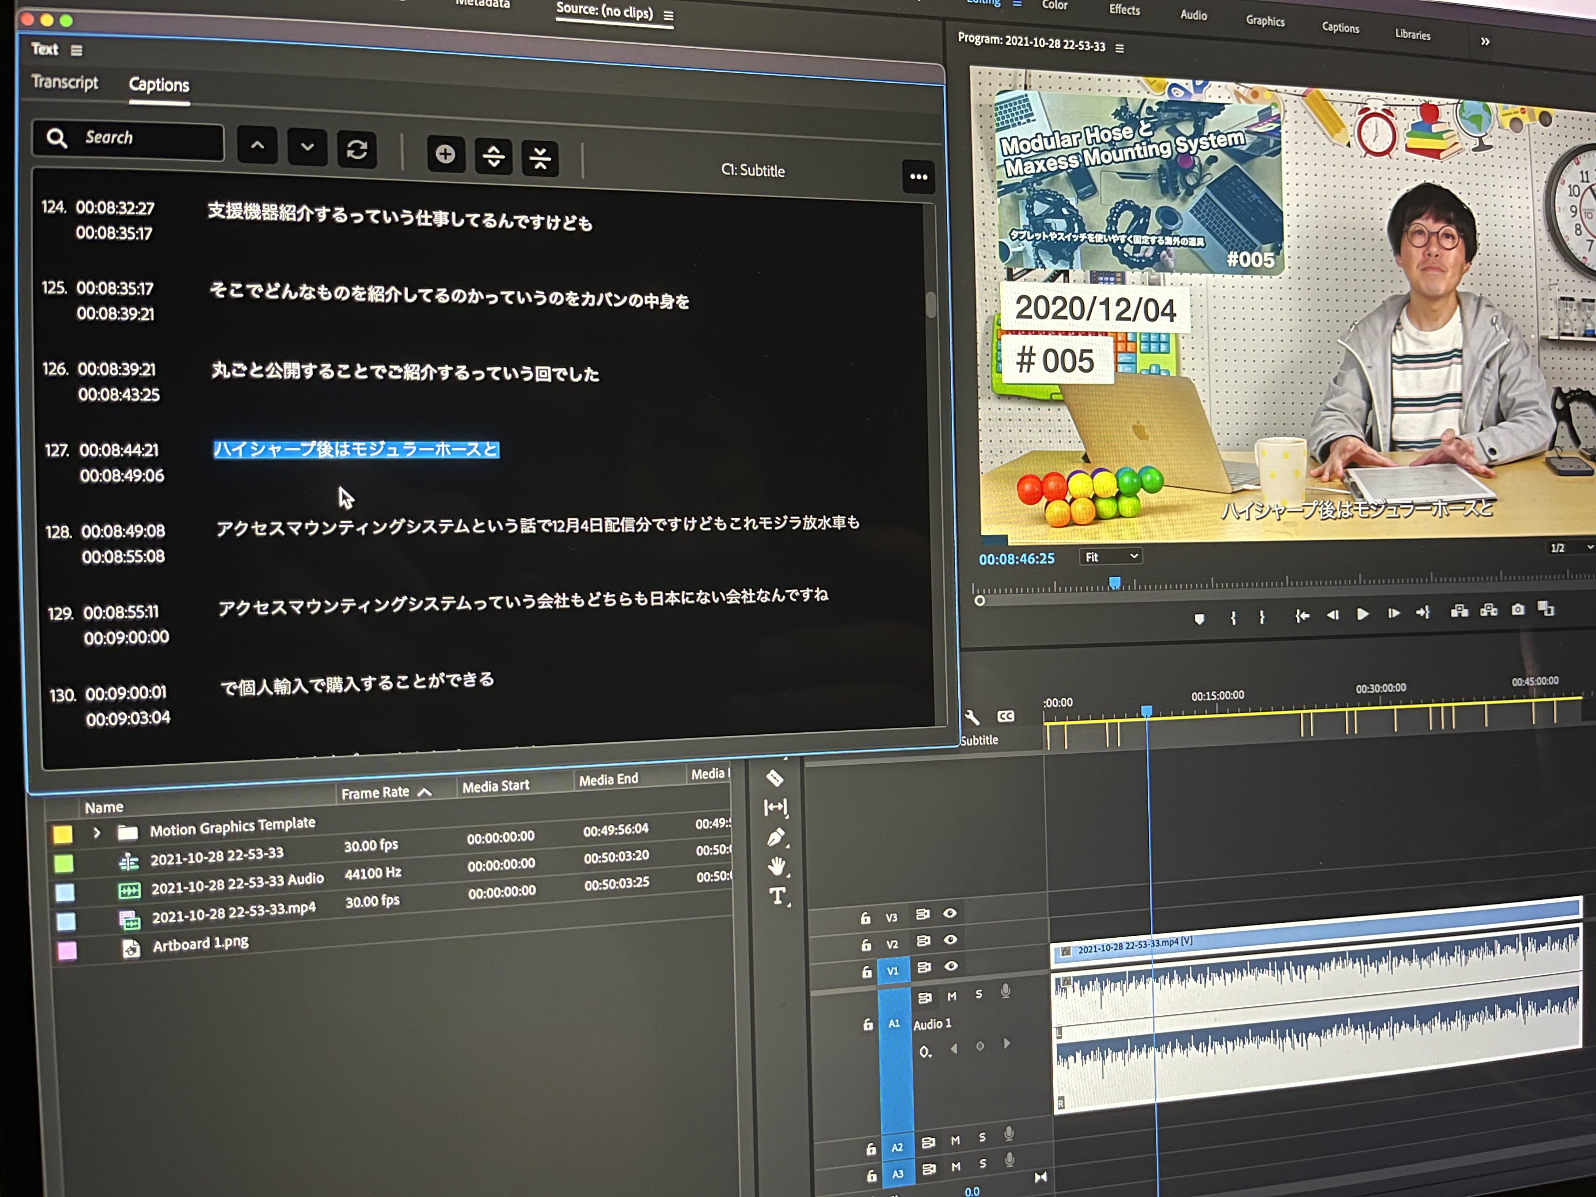The height and width of the screenshot is (1197, 1596).
Task: Click Go to Out point button
Action: 1423,613
